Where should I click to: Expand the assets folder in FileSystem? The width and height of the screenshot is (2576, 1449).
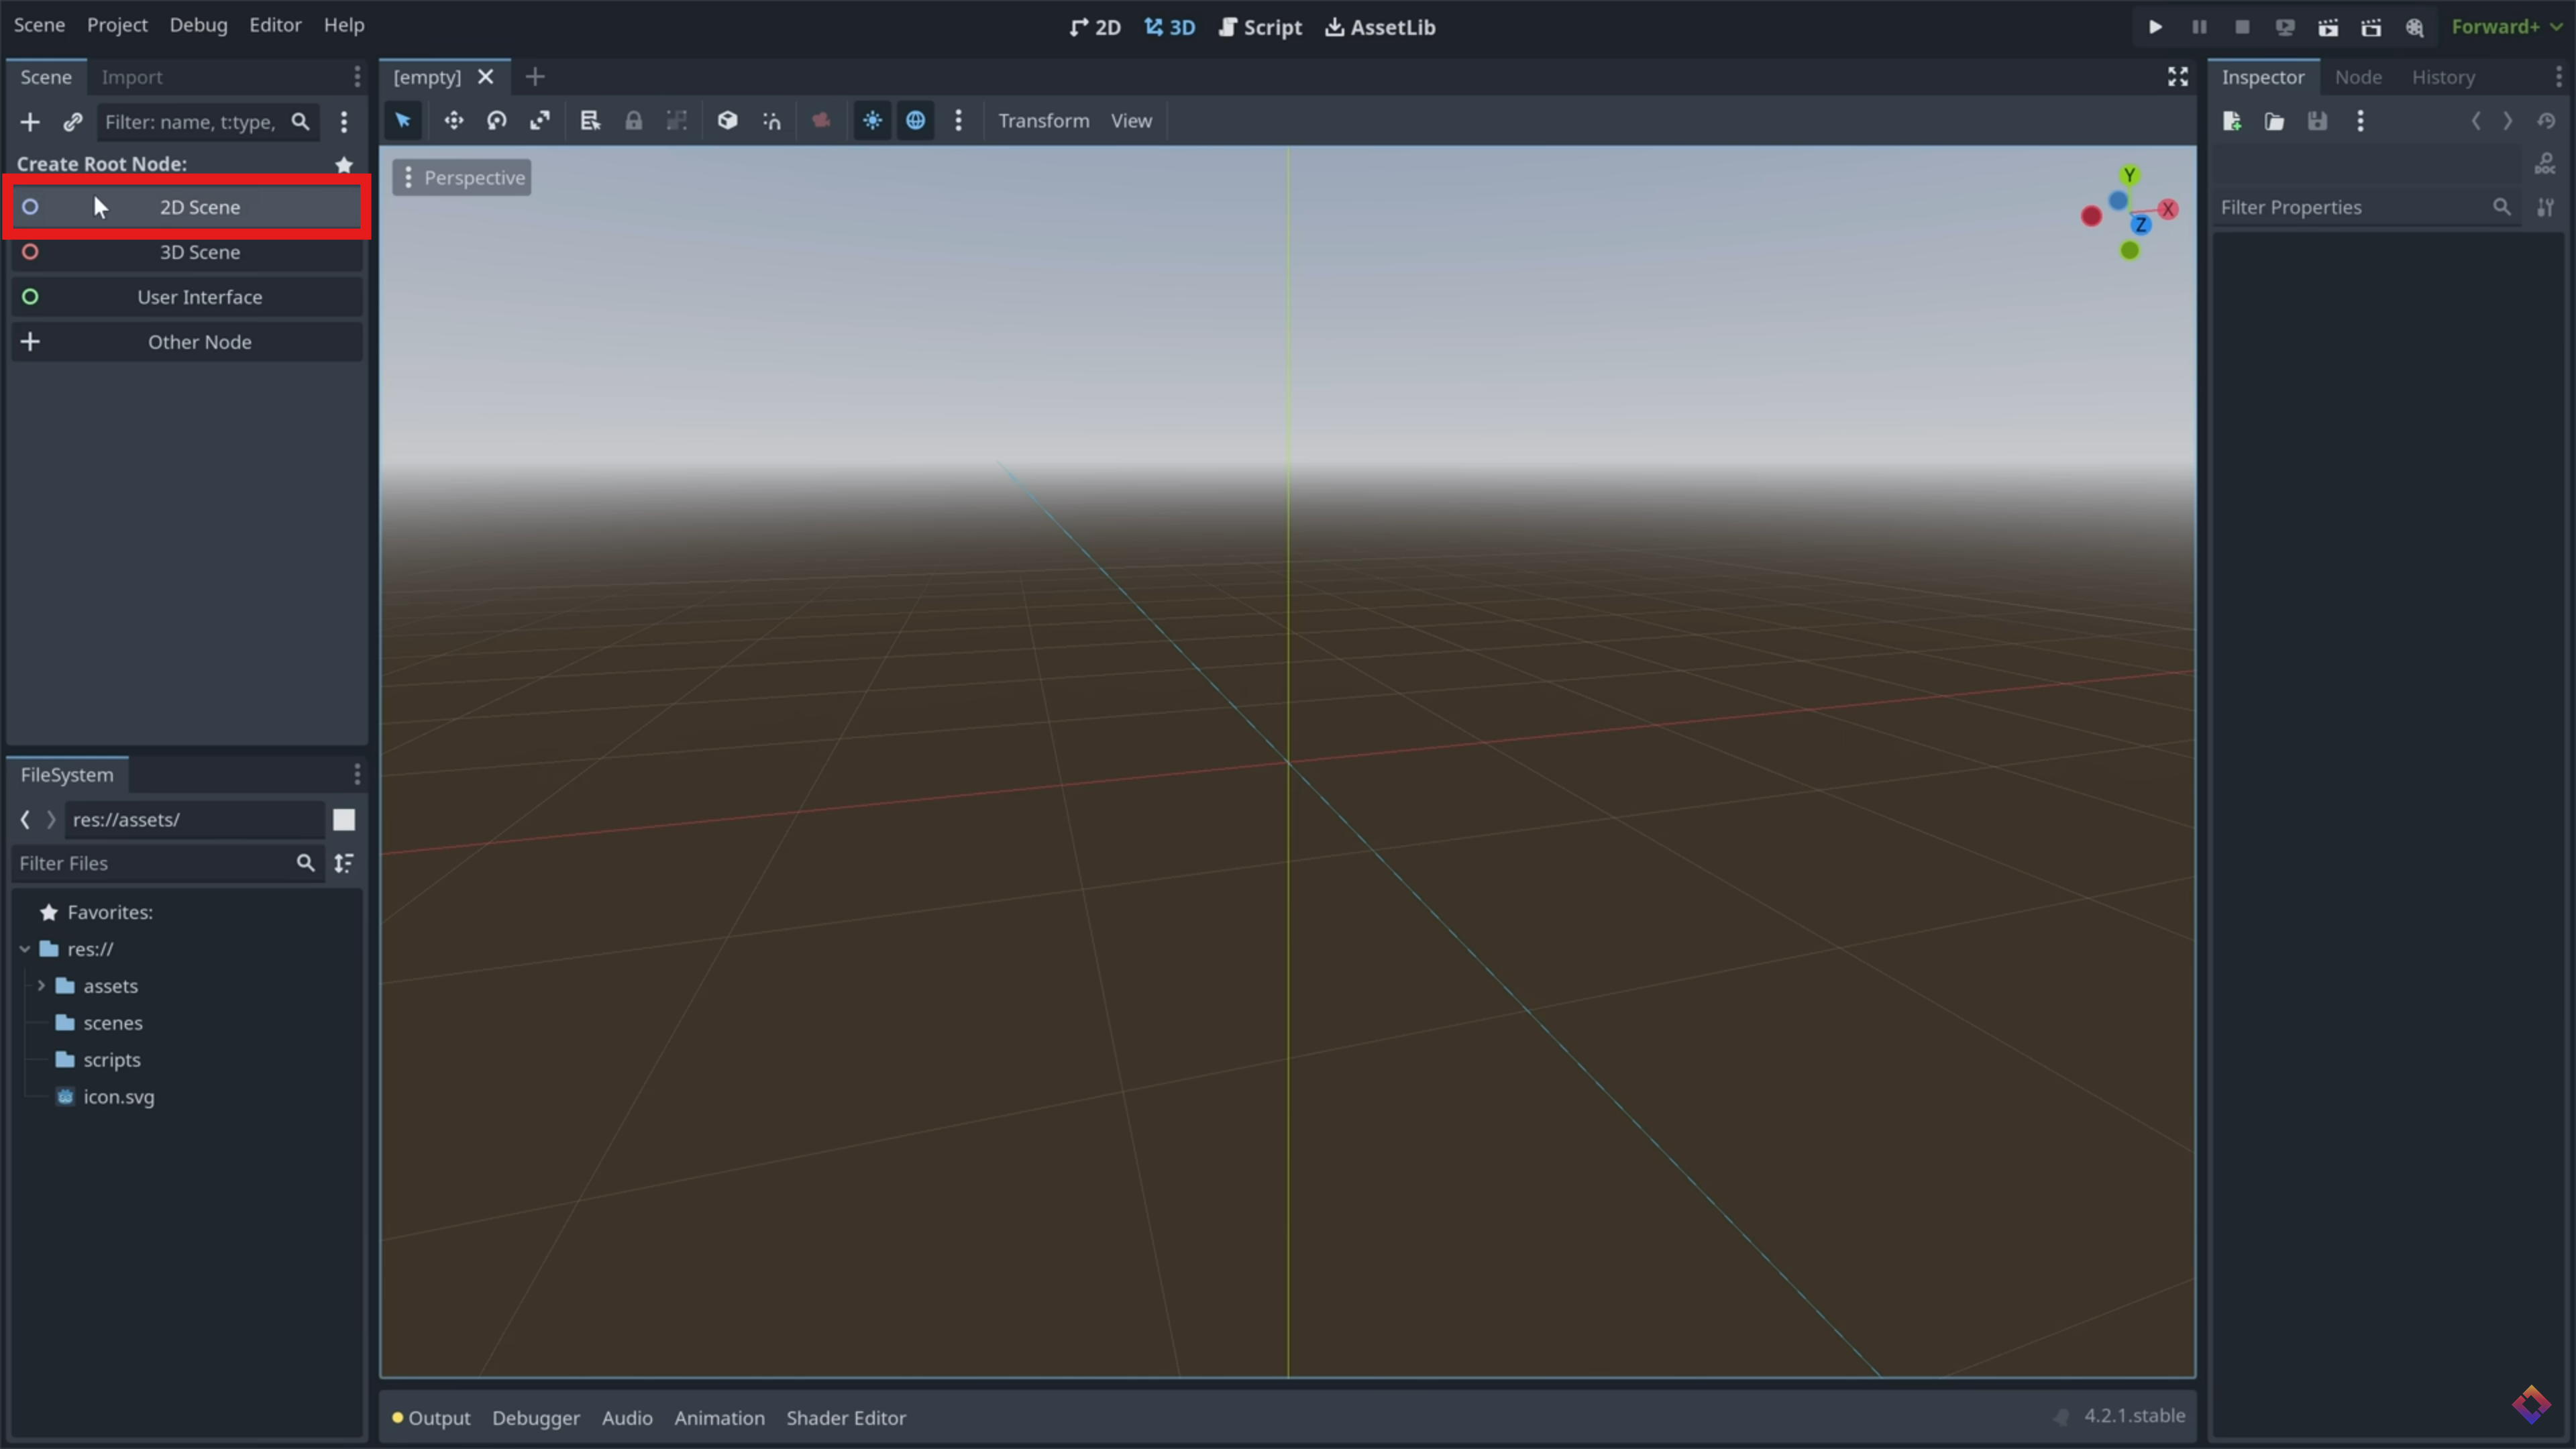[x=41, y=986]
